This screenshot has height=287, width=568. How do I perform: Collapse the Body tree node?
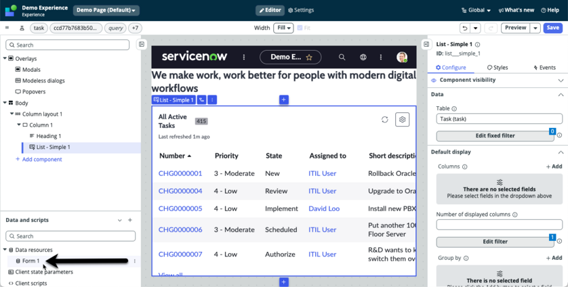pos(5,103)
